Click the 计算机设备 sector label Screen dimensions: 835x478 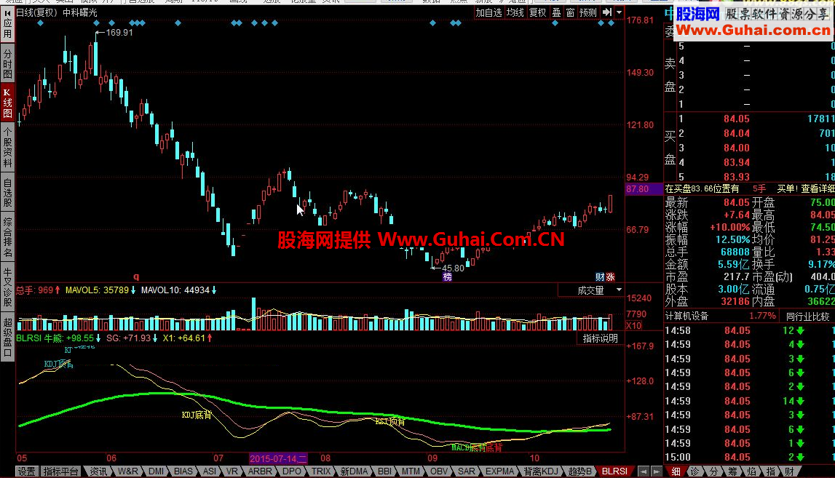tap(687, 316)
